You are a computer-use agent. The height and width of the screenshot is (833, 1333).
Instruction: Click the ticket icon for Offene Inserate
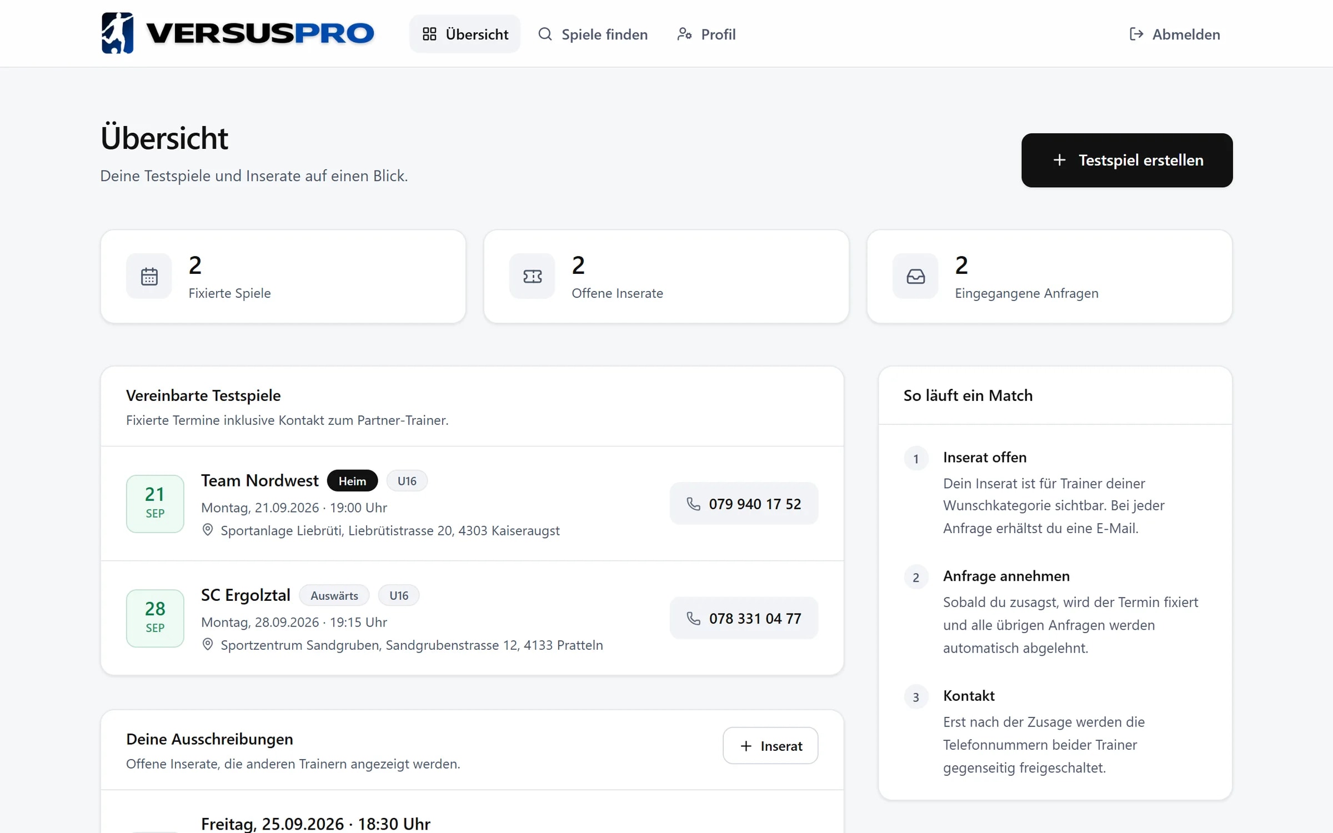click(532, 276)
